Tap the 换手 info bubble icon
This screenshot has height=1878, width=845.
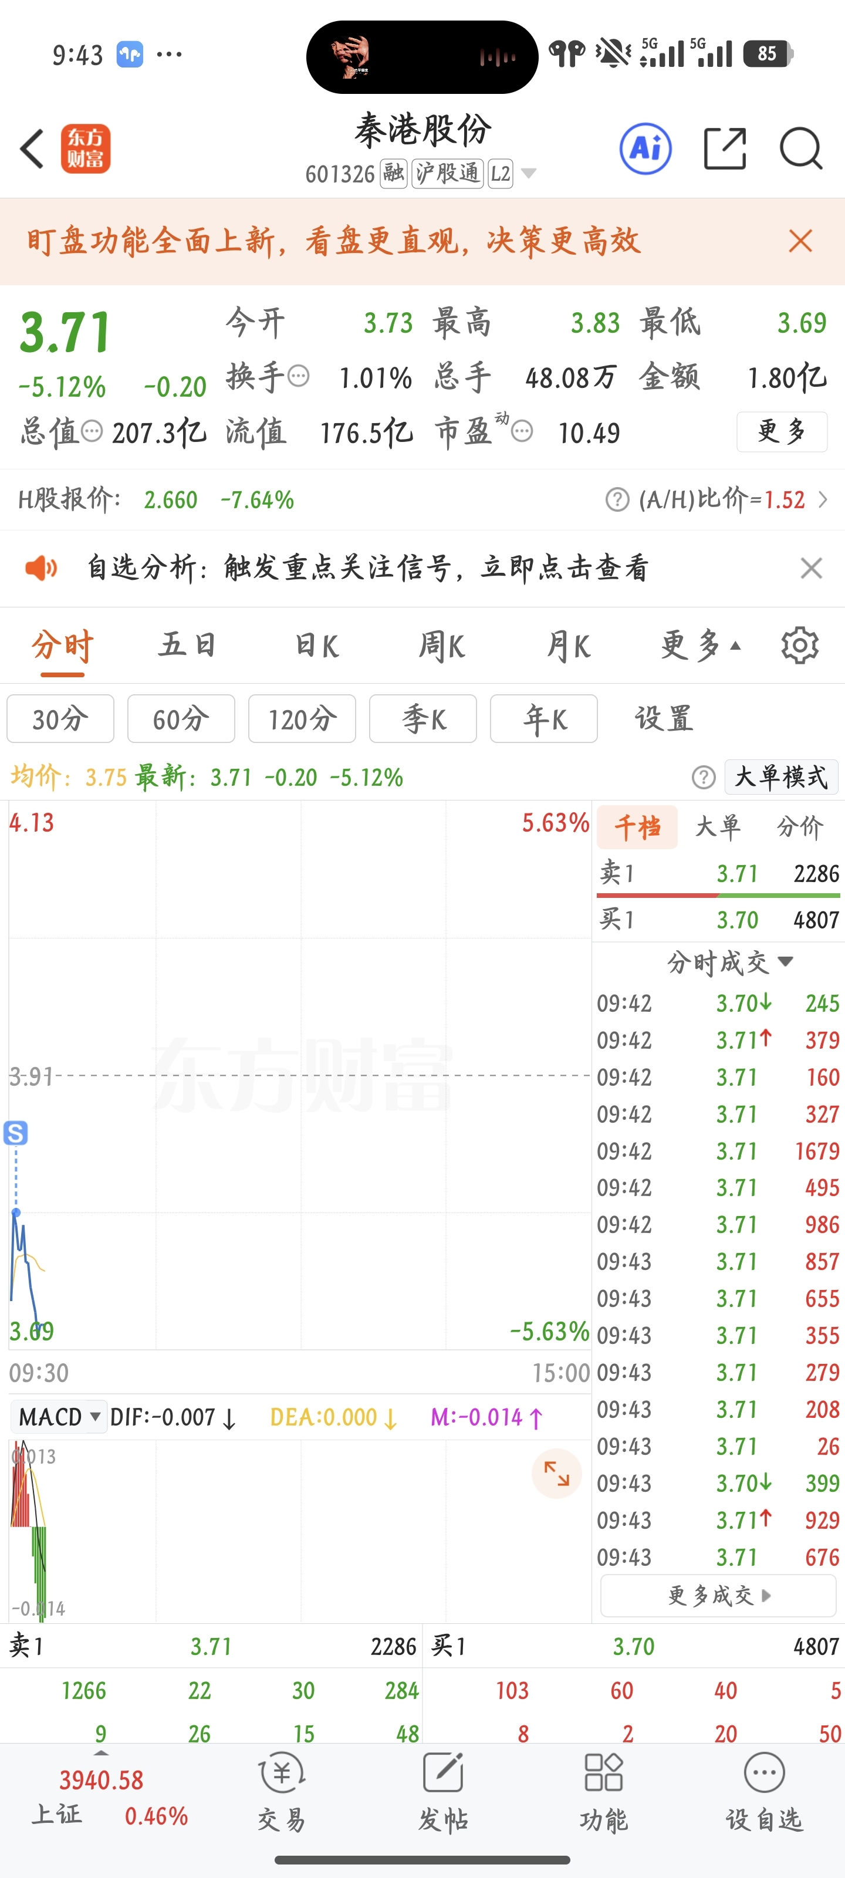click(x=298, y=376)
